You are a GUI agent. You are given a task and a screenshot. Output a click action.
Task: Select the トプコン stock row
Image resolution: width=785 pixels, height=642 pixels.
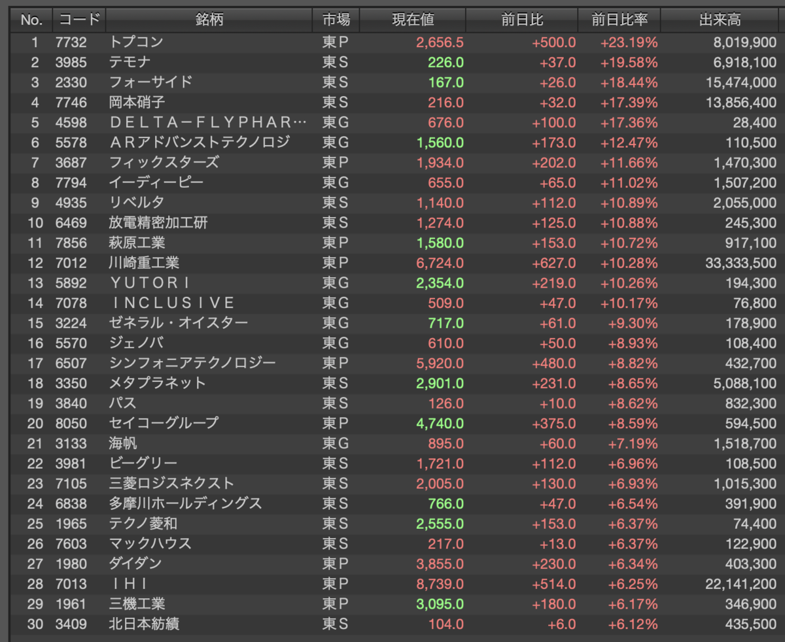[396, 42]
